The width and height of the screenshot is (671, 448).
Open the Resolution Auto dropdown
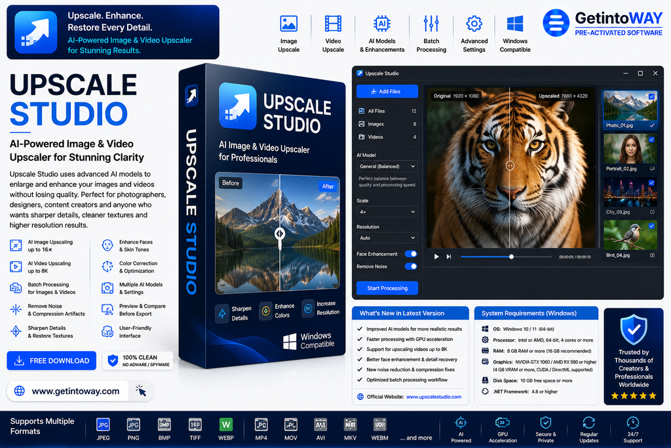click(387, 237)
